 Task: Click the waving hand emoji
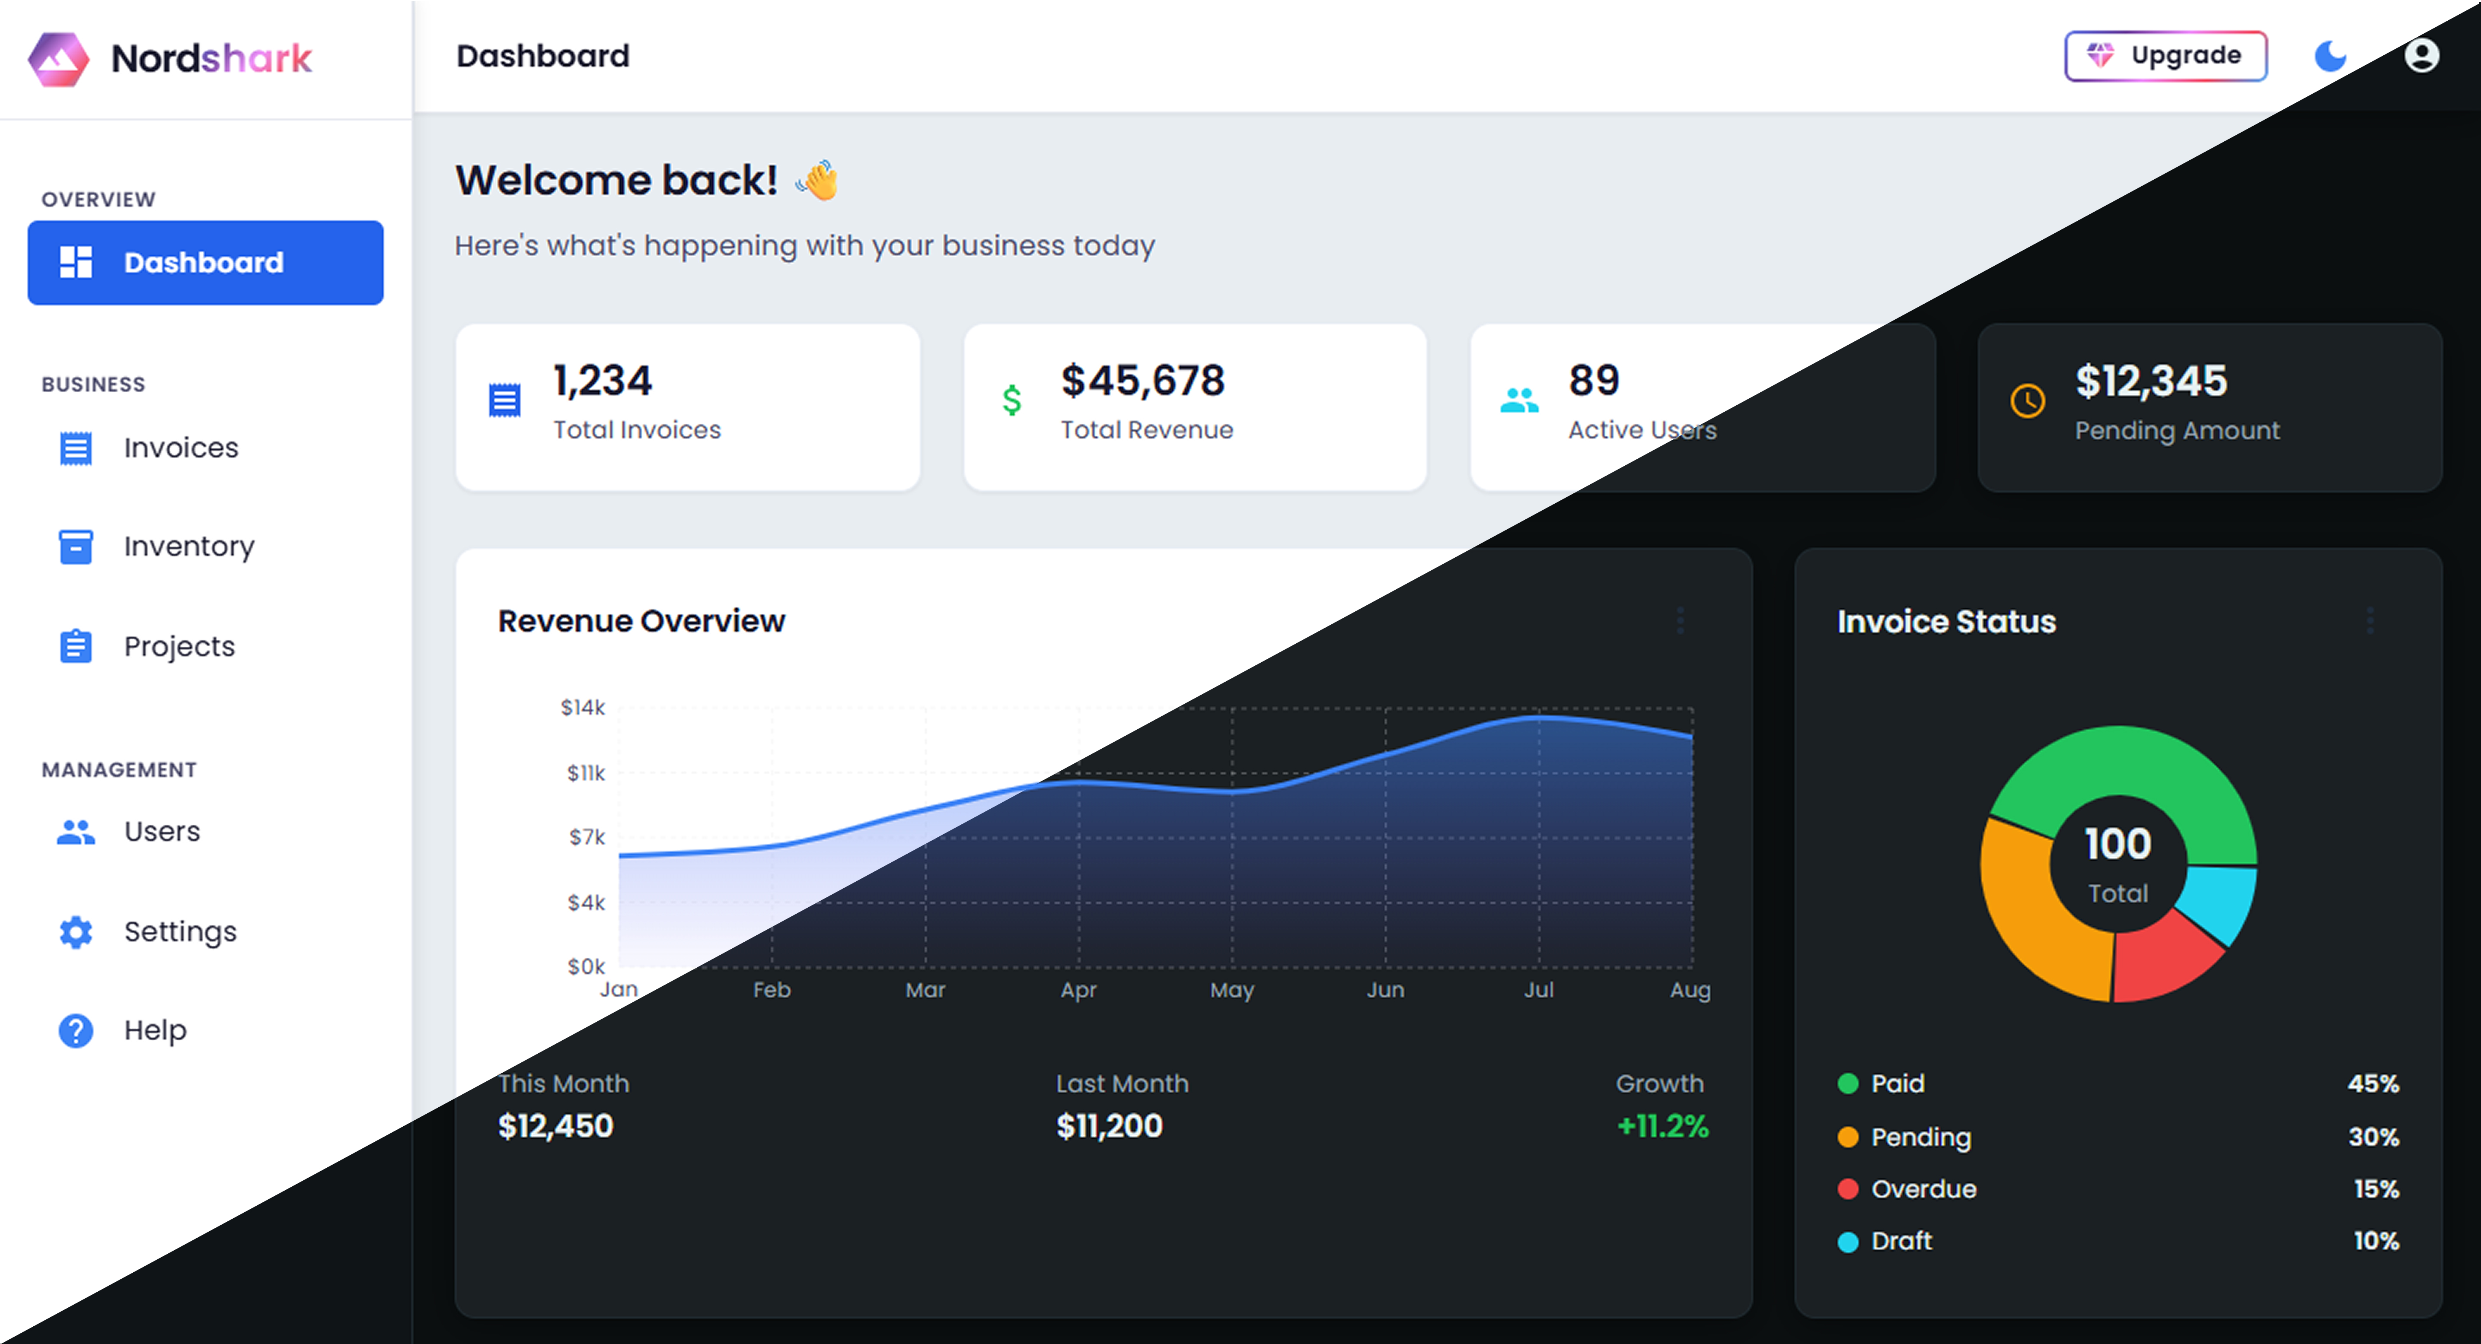tap(818, 180)
